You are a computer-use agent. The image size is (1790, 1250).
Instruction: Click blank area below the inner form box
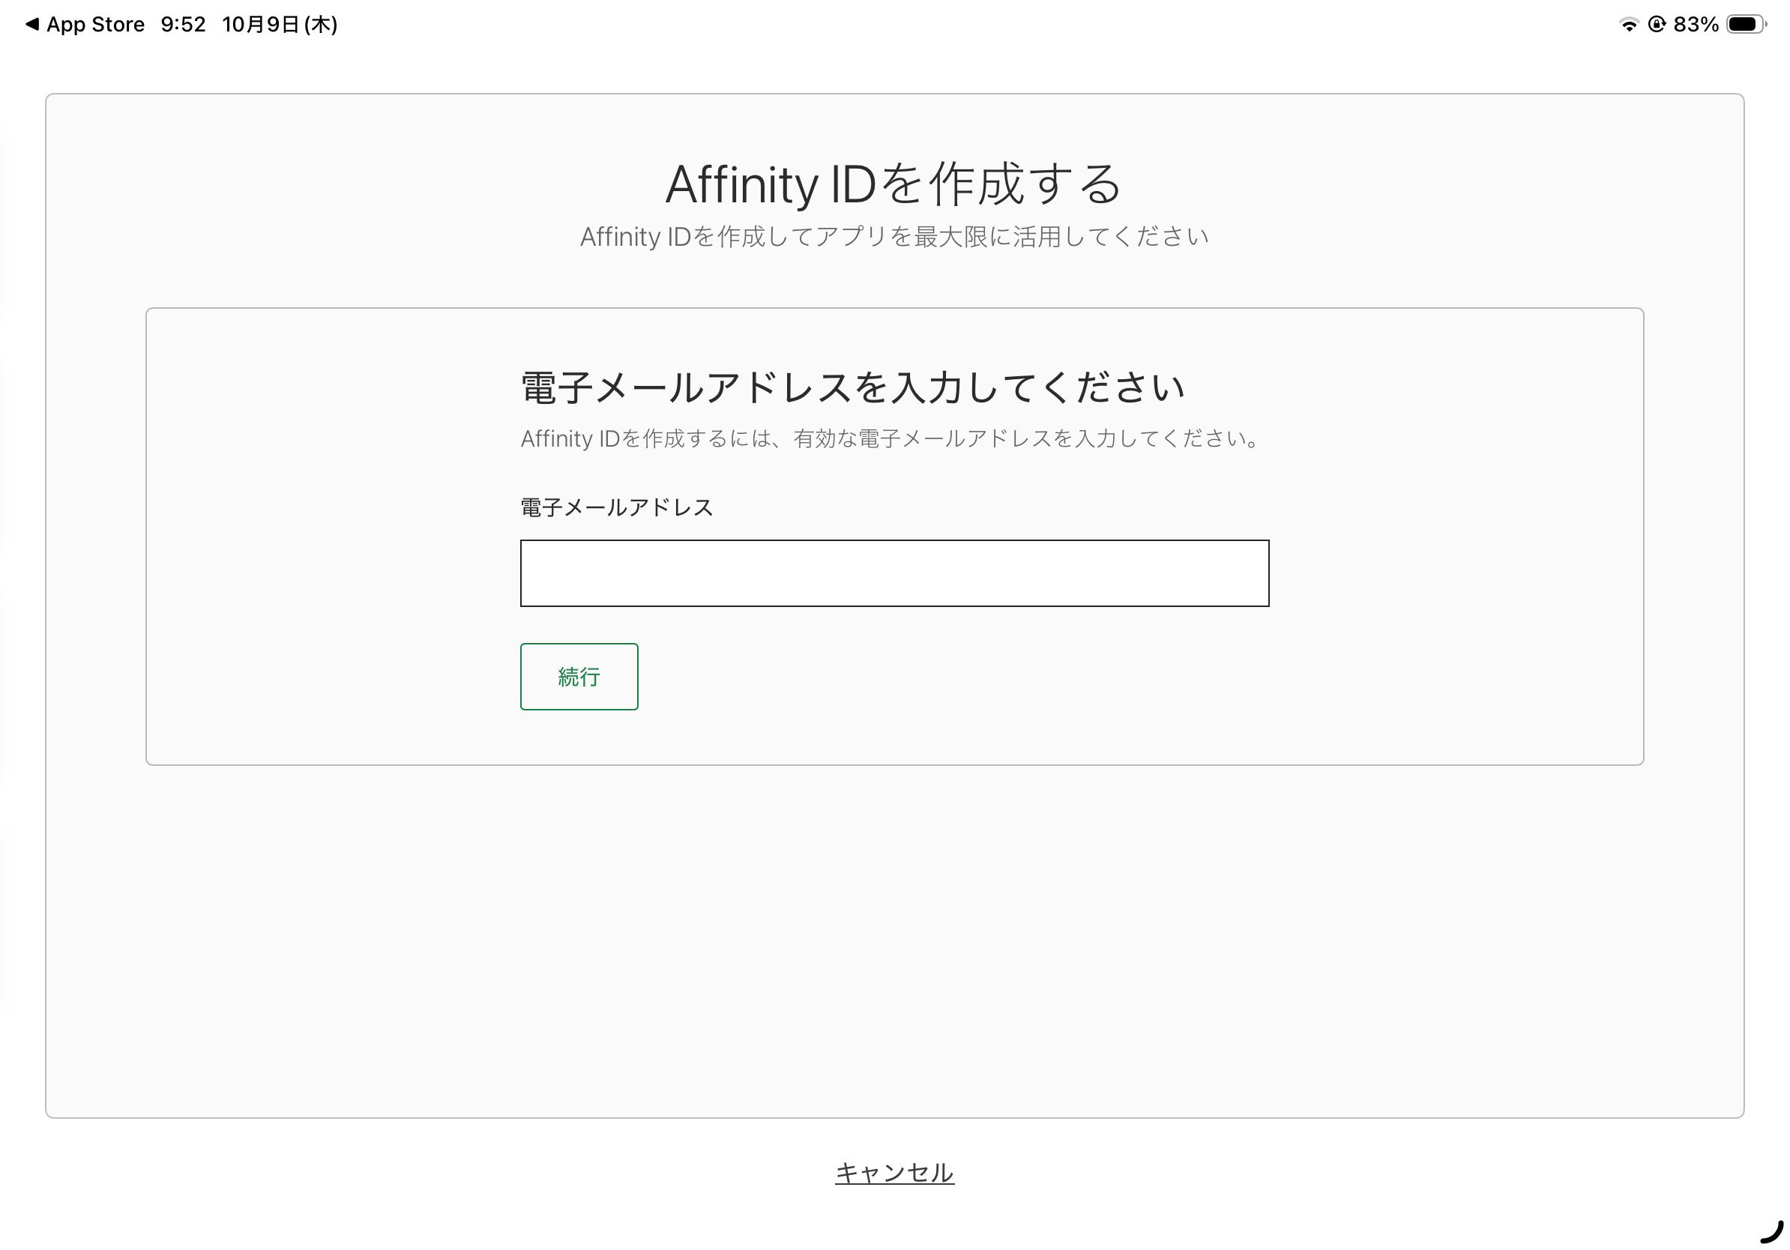(x=894, y=935)
